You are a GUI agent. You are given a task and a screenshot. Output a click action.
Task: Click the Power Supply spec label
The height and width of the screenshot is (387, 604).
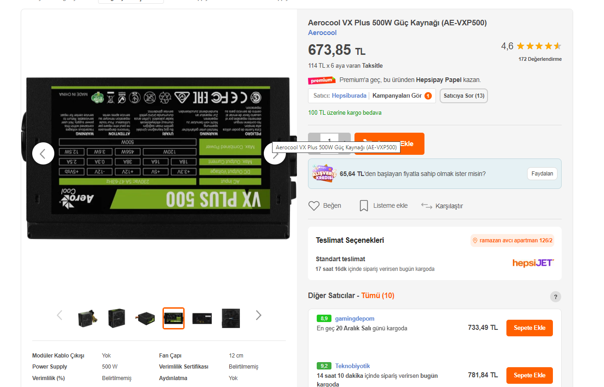50,367
